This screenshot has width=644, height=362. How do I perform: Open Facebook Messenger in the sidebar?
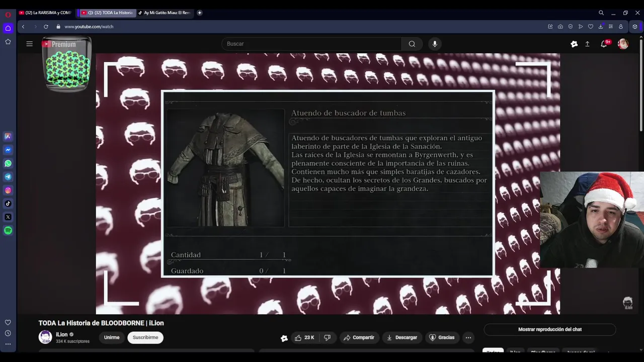(x=8, y=150)
